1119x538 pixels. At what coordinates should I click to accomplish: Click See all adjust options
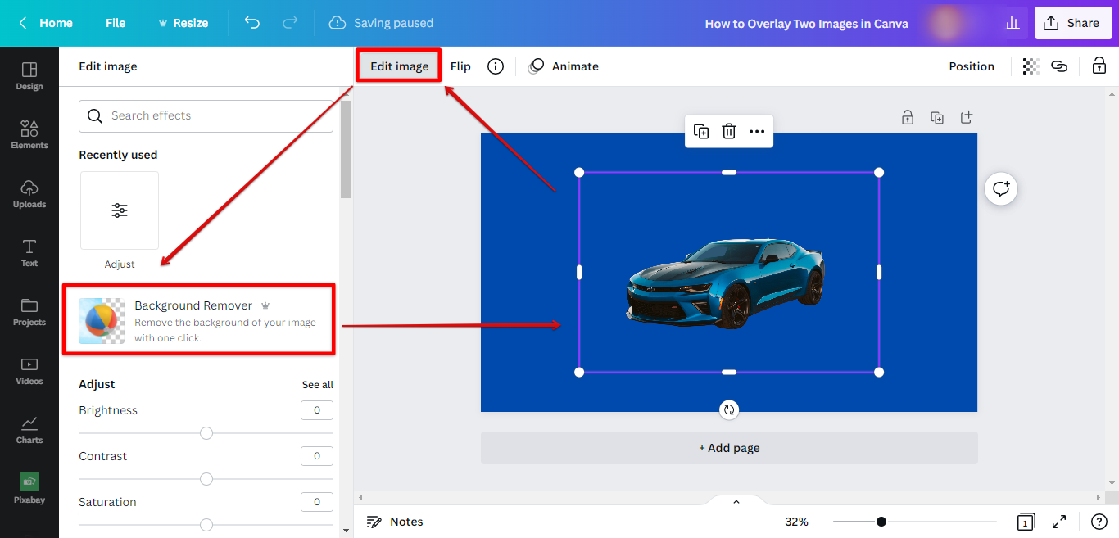[317, 385]
